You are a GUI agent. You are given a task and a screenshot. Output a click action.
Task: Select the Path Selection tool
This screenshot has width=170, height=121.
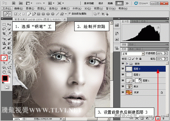point(4,62)
